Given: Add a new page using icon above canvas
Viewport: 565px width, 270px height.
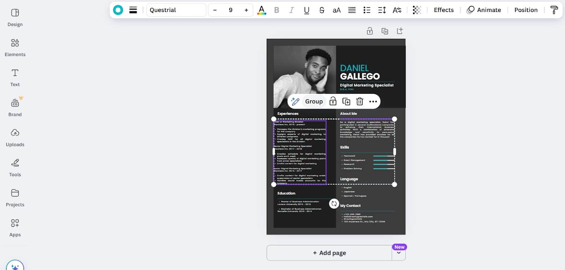Looking at the screenshot, I should (400, 31).
